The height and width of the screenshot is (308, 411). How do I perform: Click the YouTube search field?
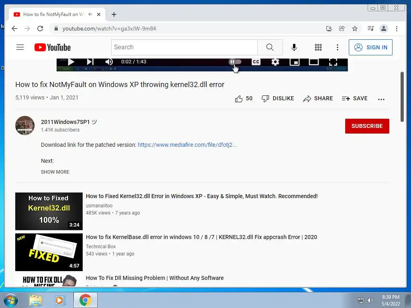pos(184,47)
